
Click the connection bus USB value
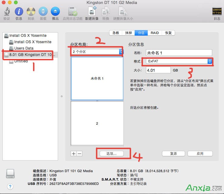pos(53,175)
